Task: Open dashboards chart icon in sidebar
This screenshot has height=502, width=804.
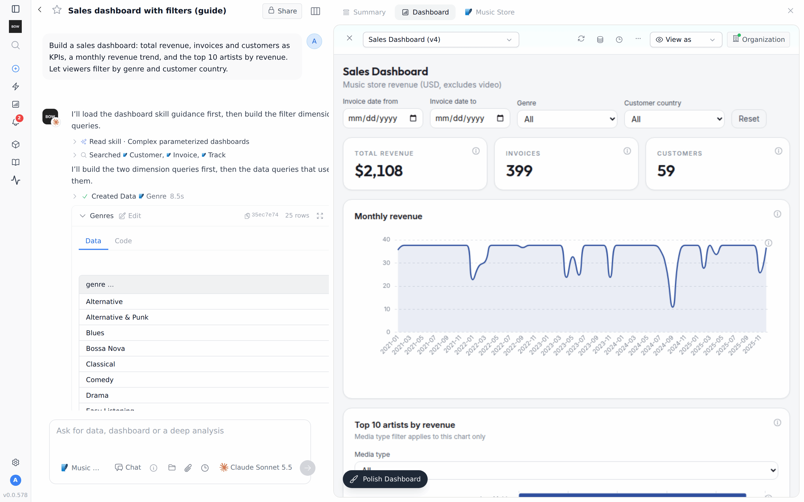Action: pyautogui.click(x=16, y=104)
